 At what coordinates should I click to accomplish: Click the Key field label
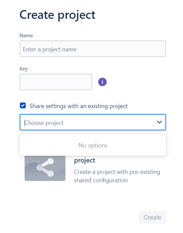click(24, 69)
